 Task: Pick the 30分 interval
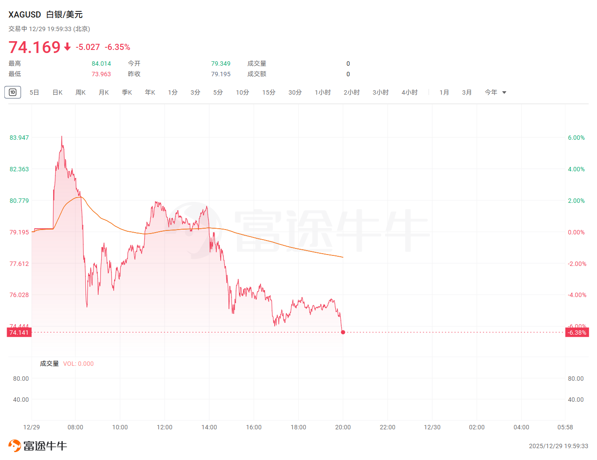pos(295,92)
